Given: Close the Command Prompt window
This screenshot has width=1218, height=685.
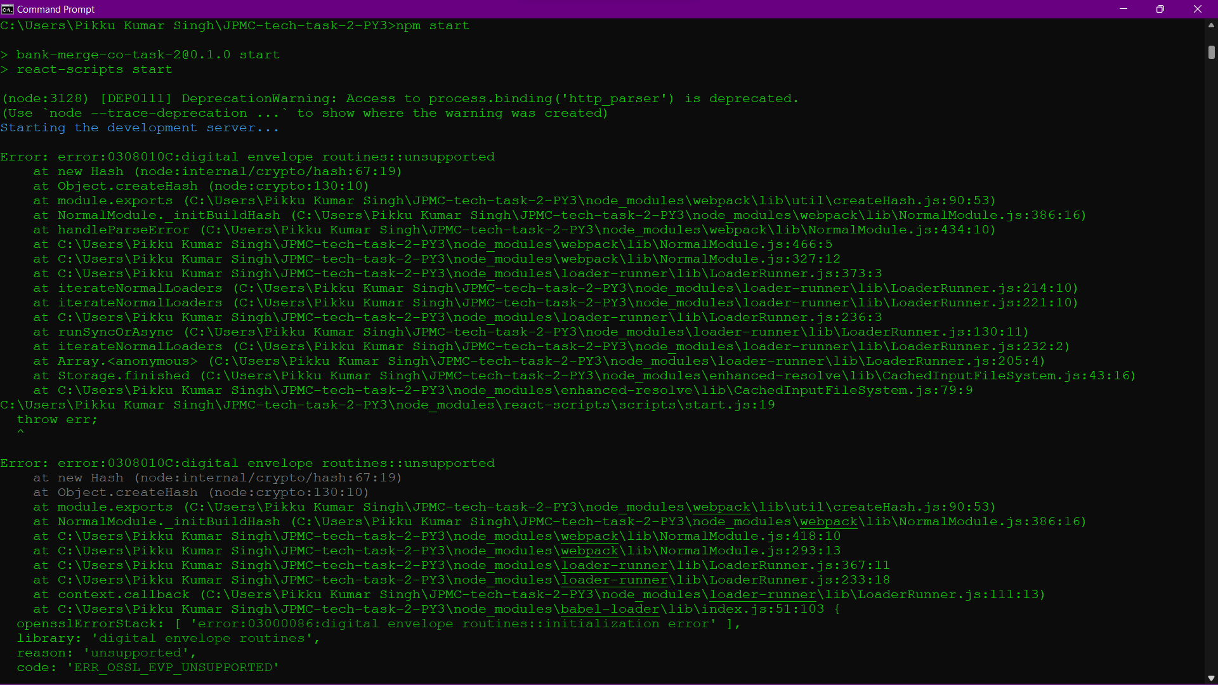Looking at the screenshot, I should click(x=1198, y=9).
